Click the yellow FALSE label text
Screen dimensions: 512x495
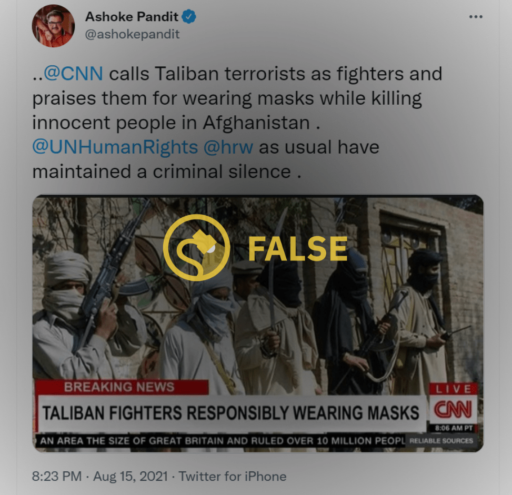click(x=297, y=249)
